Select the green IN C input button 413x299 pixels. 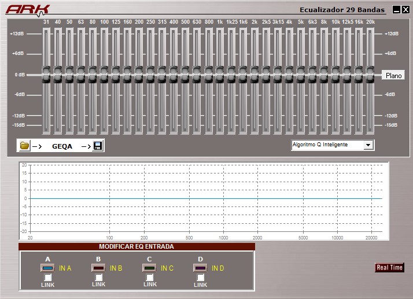coord(149,268)
